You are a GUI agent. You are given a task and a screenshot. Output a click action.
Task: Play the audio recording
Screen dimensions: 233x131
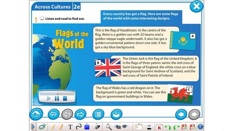pyautogui.click(x=48, y=99)
